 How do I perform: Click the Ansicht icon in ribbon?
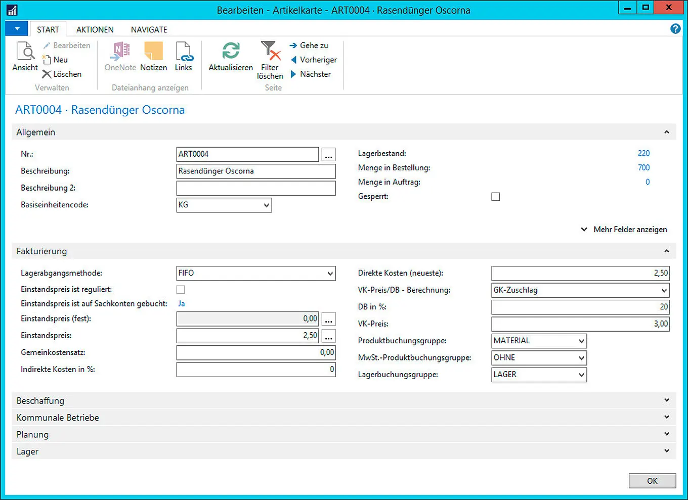[x=25, y=52]
